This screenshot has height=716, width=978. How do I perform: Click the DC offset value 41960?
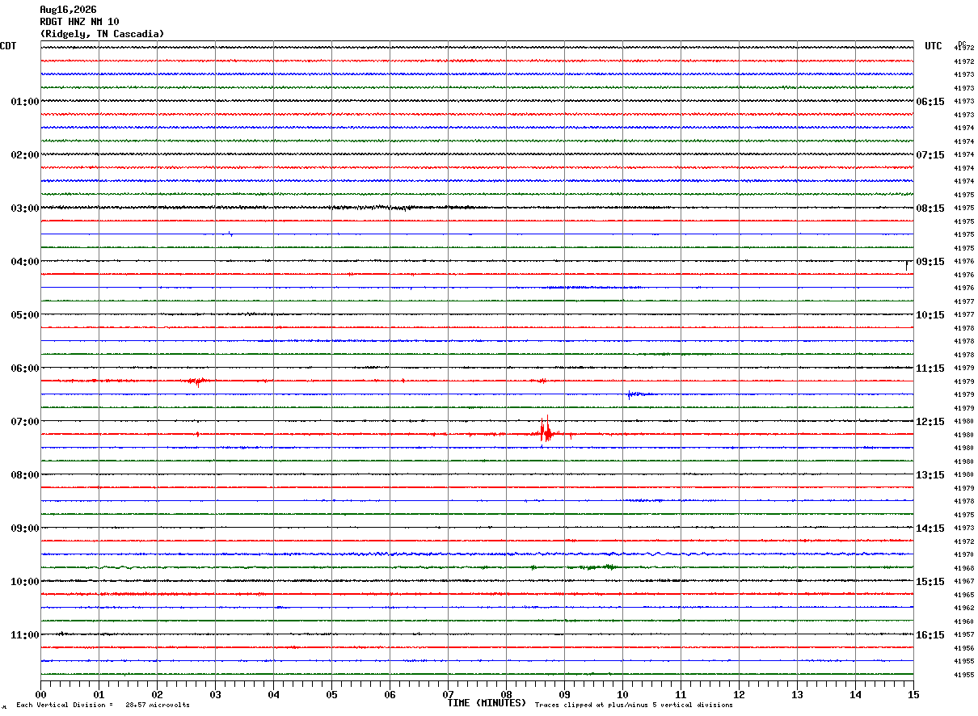(963, 621)
